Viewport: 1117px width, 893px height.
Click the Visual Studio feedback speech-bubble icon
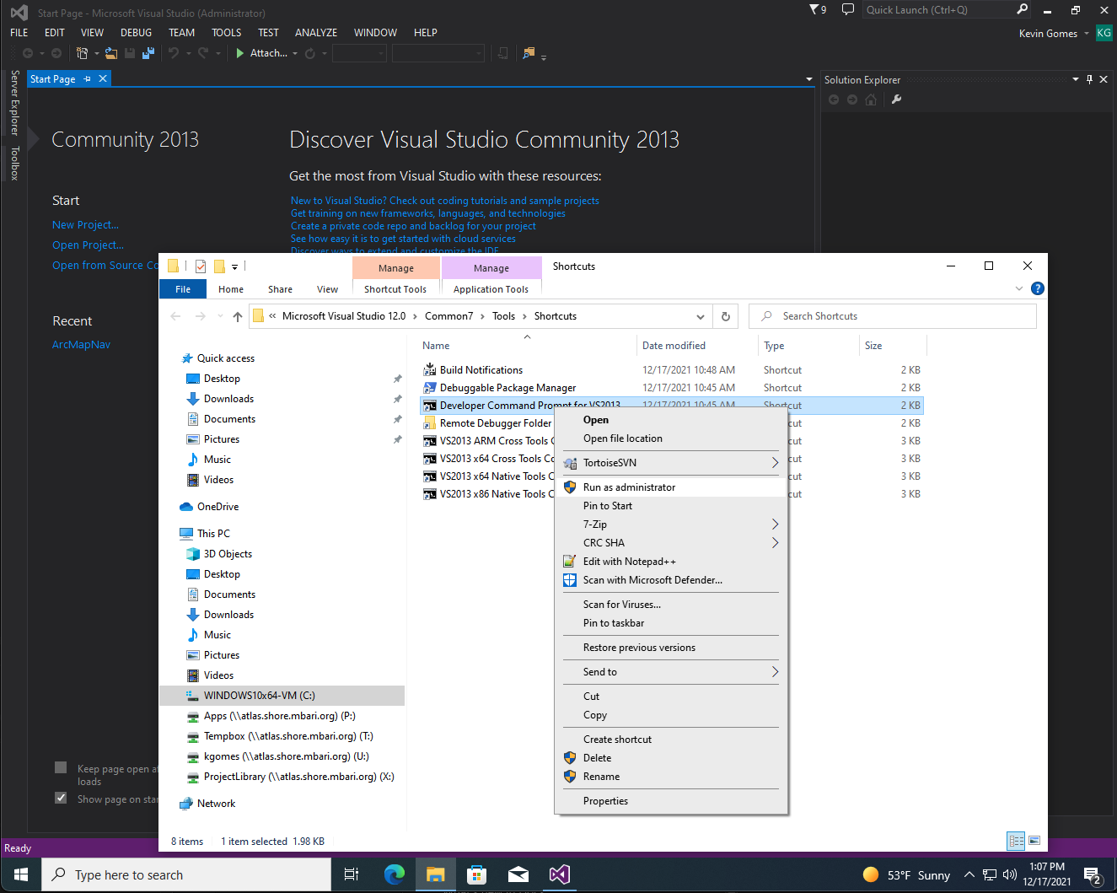(x=848, y=9)
